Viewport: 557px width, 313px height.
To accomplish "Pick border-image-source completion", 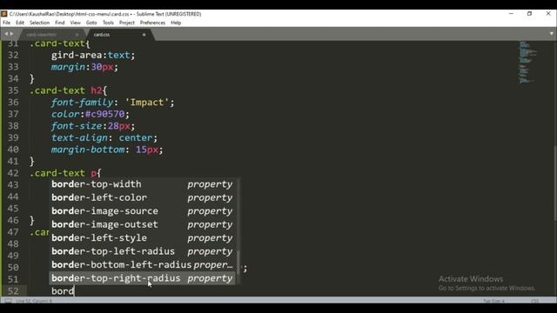I will point(142,211).
